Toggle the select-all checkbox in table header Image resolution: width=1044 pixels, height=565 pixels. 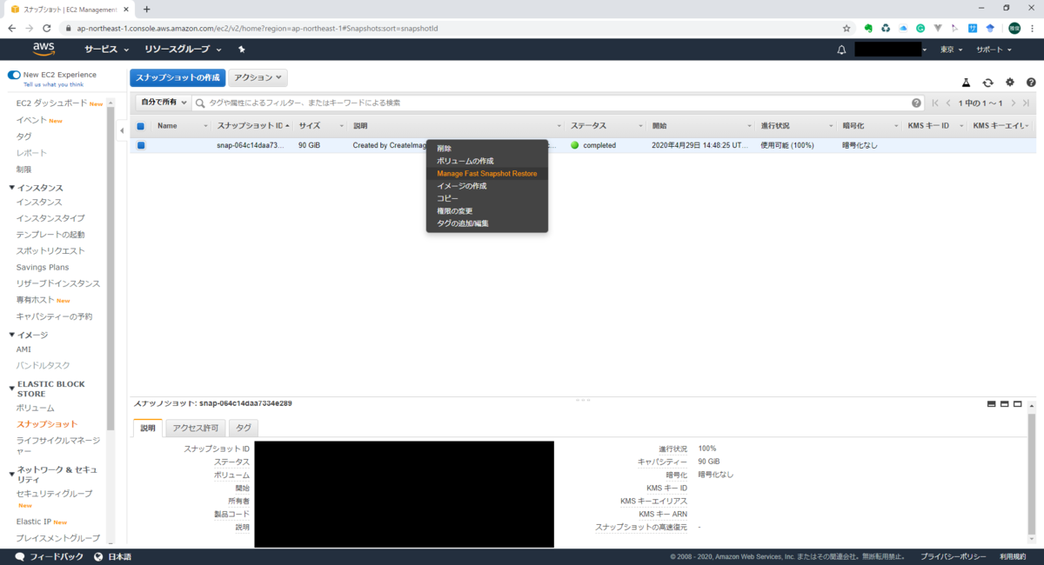[x=141, y=126]
